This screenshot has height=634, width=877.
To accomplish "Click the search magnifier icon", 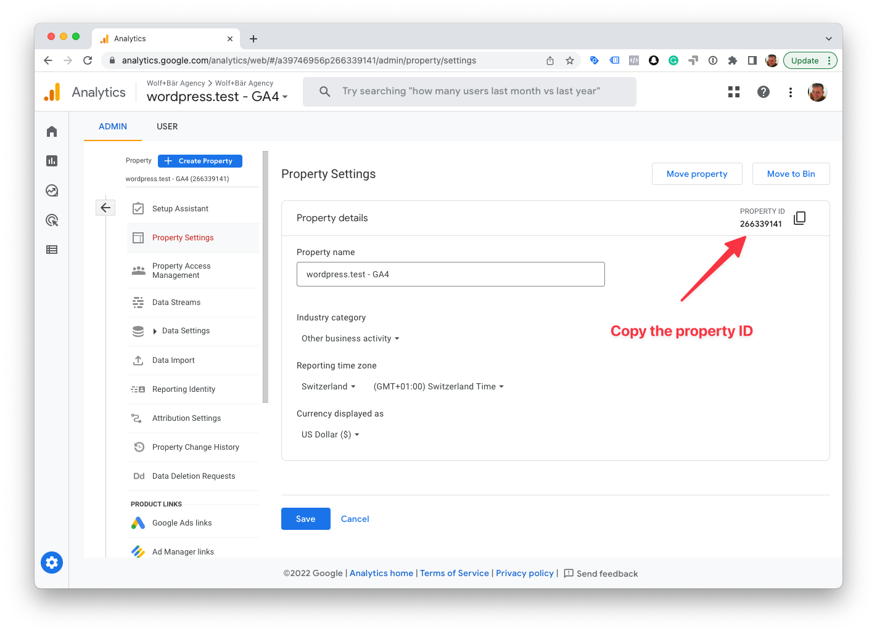I will click(324, 91).
